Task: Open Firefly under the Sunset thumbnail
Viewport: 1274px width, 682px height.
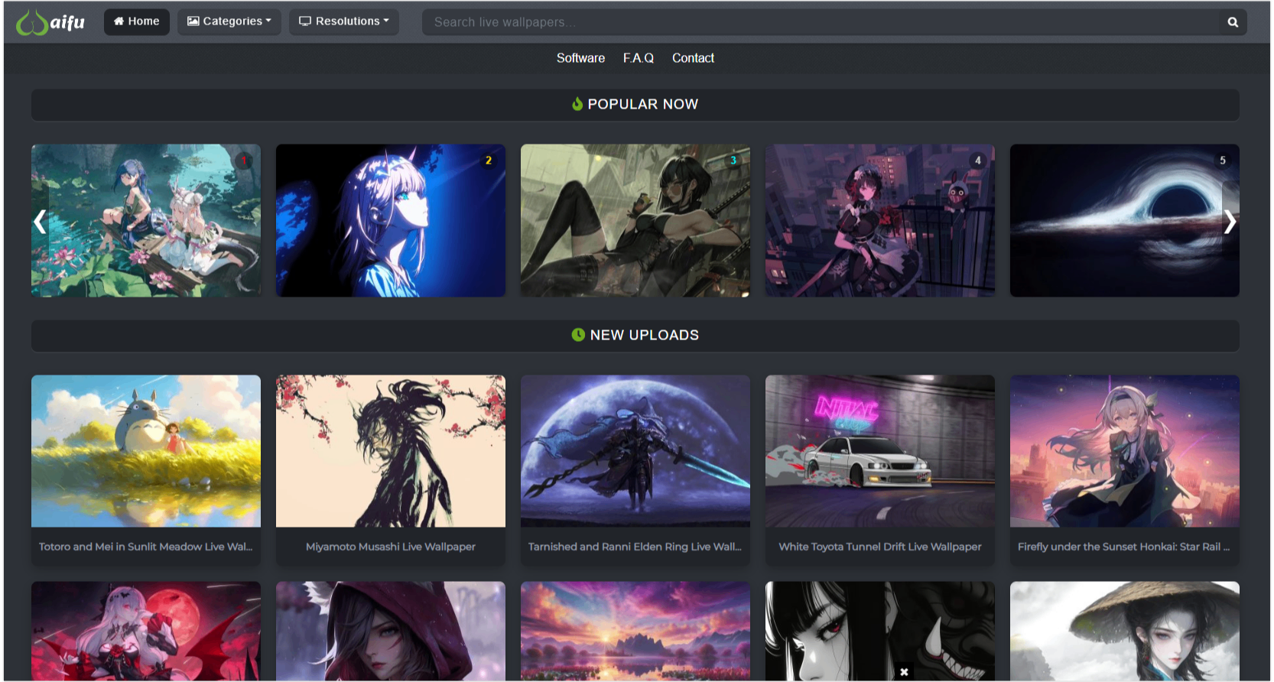Action: pos(1125,451)
